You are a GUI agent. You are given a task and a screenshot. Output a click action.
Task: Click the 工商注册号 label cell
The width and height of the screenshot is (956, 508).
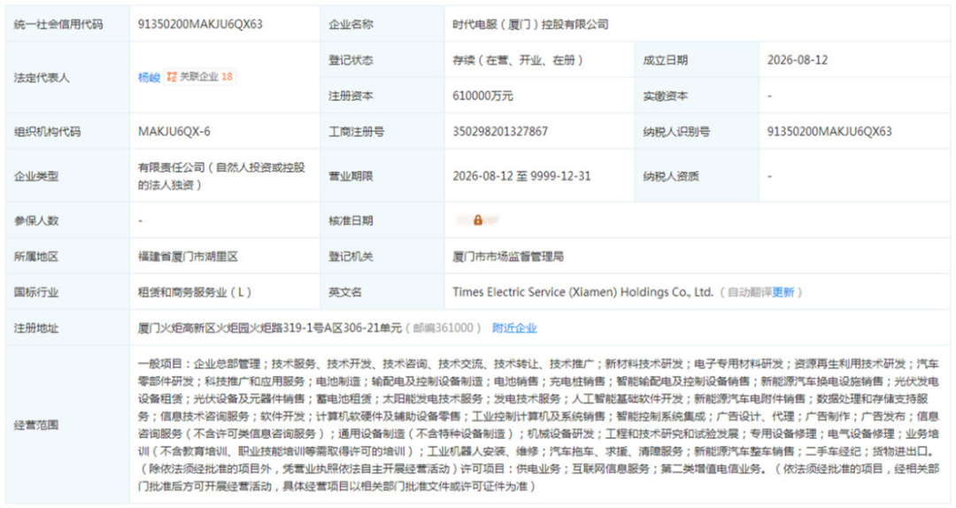tap(382, 131)
